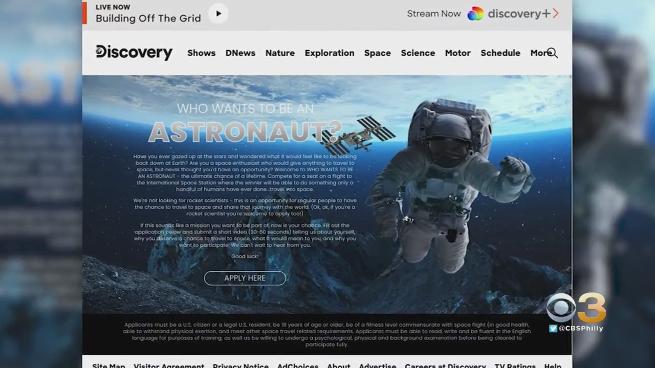
Task: Open the Science section
Action: click(x=418, y=53)
